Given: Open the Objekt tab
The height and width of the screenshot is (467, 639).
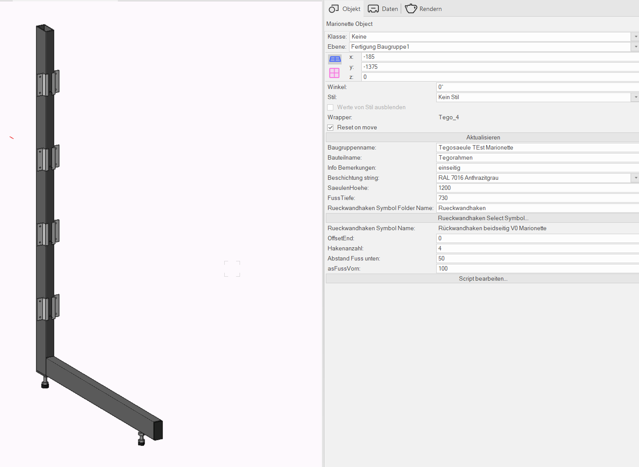Looking at the screenshot, I should [345, 9].
